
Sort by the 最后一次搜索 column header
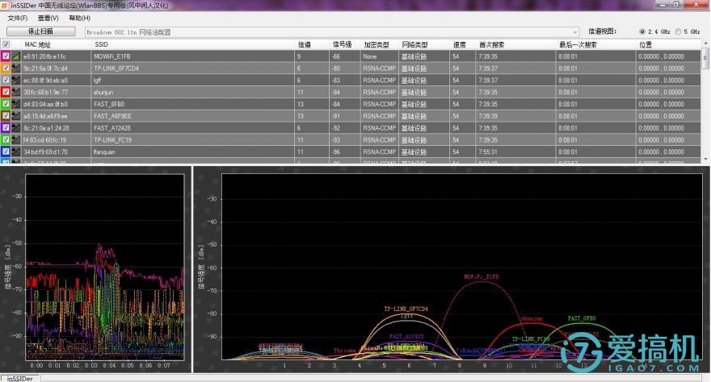pyautogui.click(x=578, y=45)
